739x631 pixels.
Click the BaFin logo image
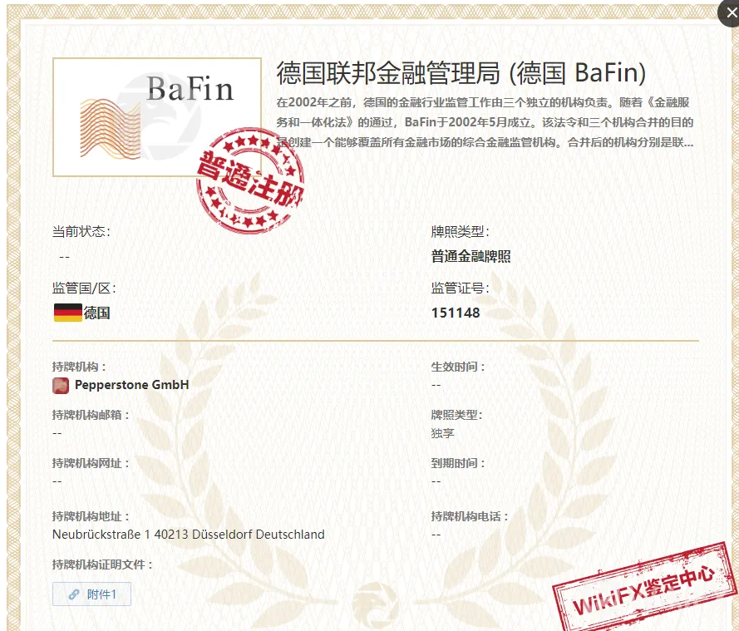[x=157, y=117]
